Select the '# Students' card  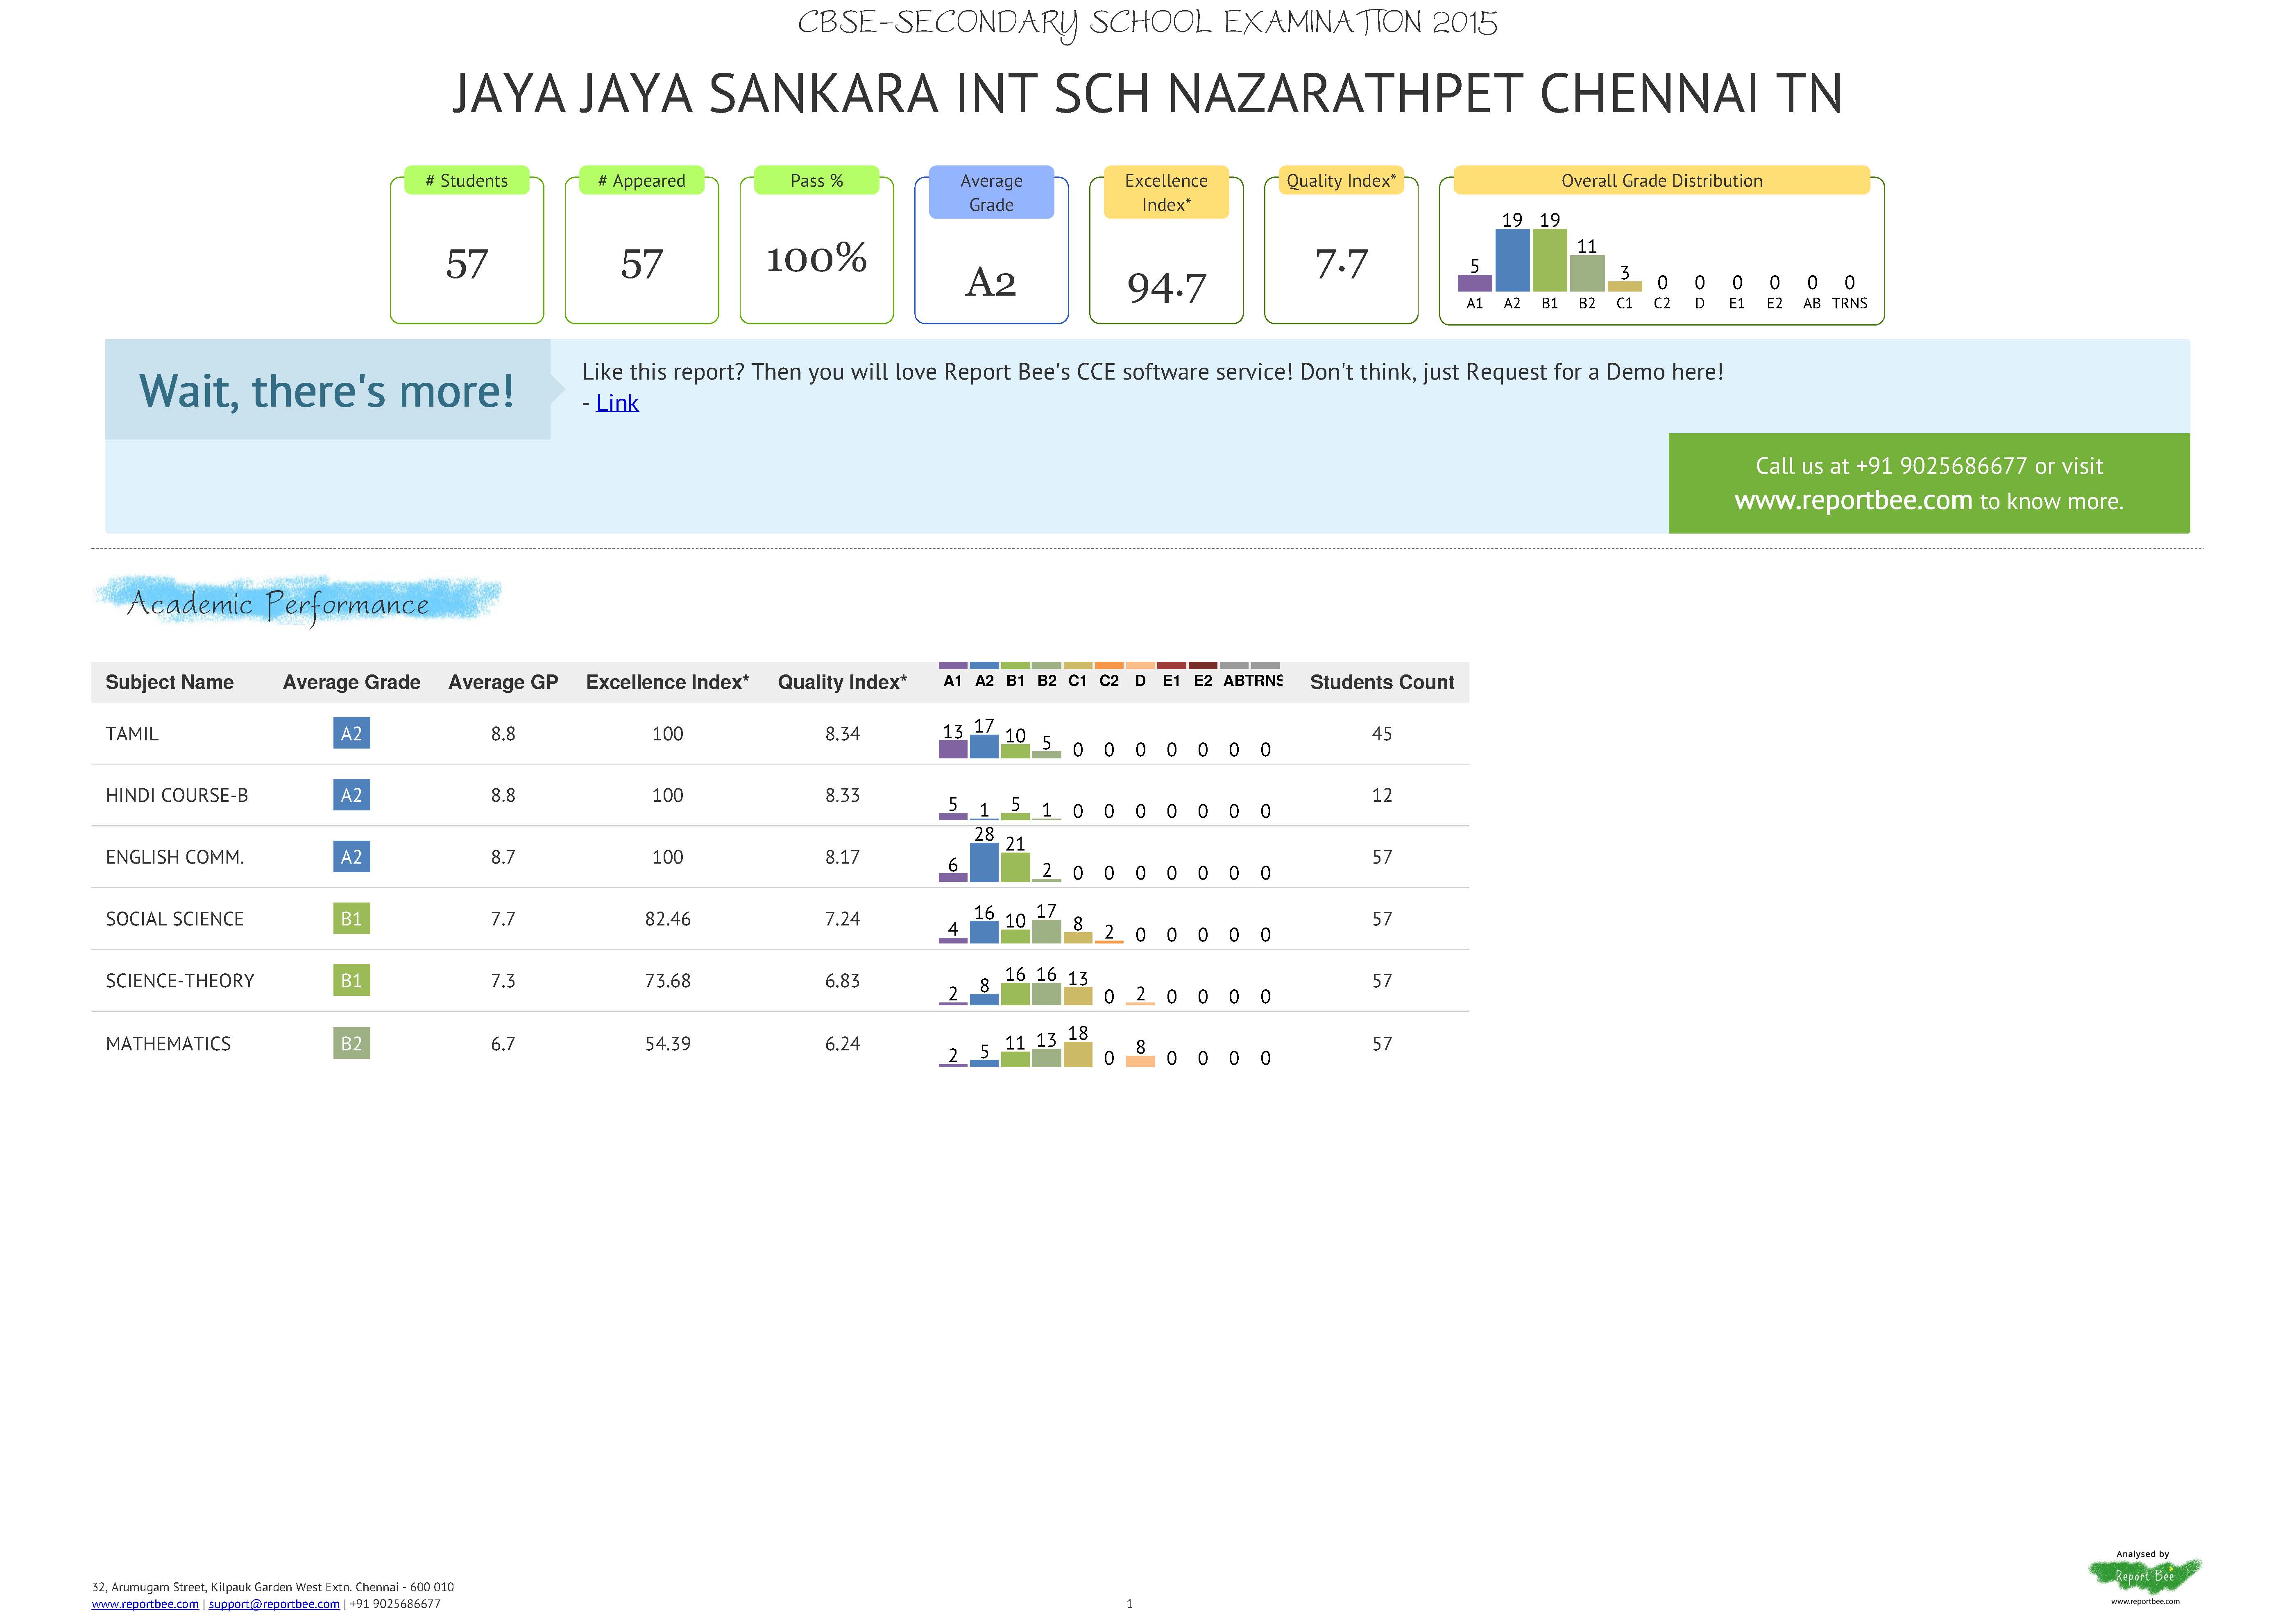tap(467, 245)
